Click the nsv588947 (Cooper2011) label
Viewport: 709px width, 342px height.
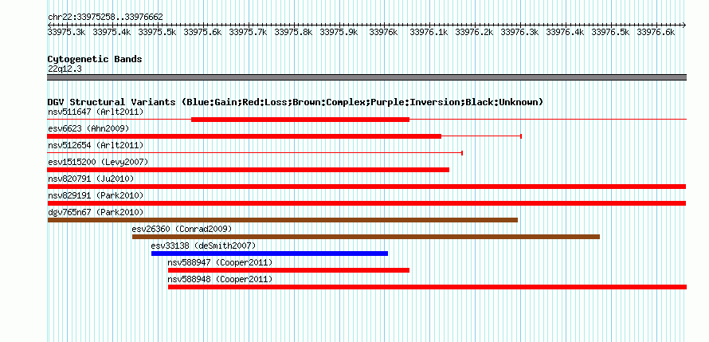tap(220, 262)
